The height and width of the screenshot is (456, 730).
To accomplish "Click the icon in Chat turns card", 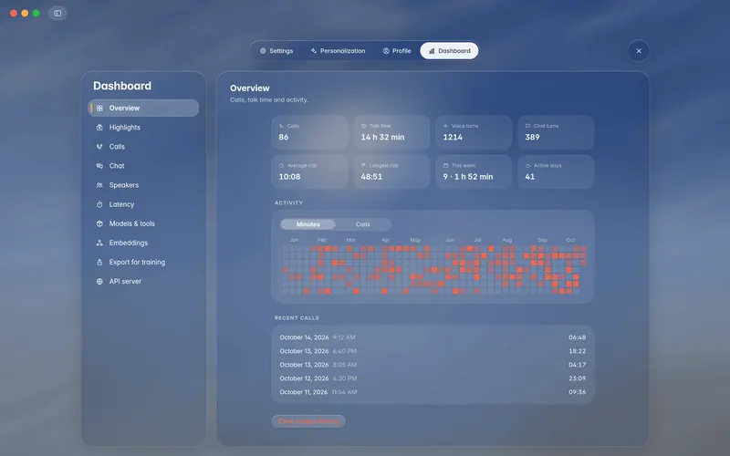I will (x=528, y=126).
